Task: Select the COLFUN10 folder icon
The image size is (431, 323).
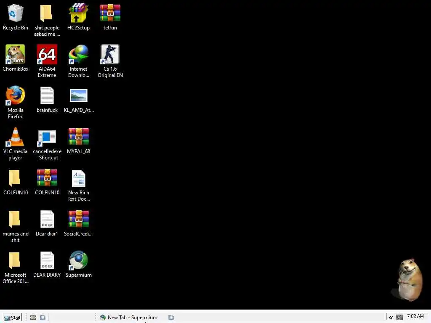Action: 15,178
